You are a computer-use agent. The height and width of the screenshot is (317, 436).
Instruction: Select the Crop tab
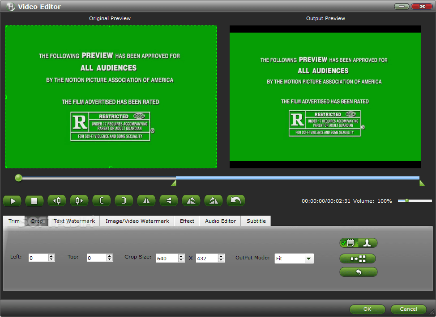click(x=37, y=221)
